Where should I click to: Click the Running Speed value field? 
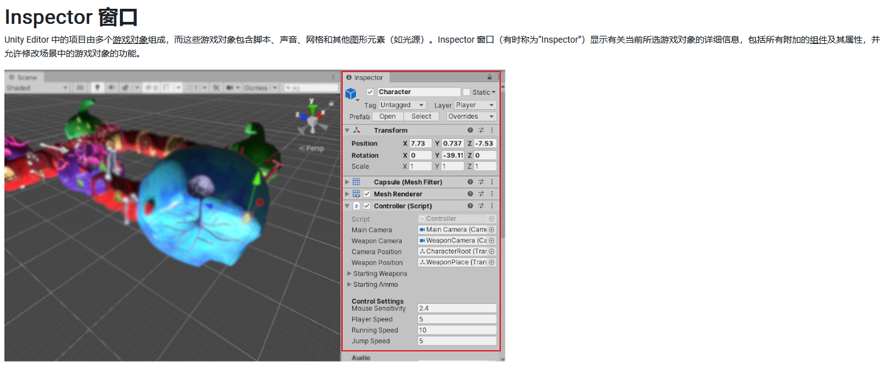pyautogui.click(x=457, y=330)
